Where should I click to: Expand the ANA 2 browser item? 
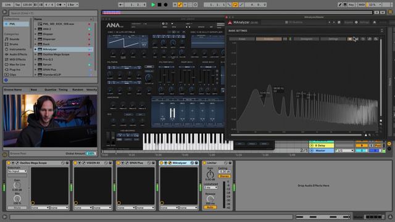[x=36, y=29]
